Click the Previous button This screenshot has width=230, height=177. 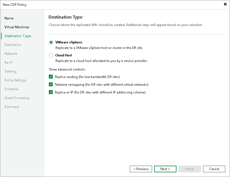[x=141, y=169]
